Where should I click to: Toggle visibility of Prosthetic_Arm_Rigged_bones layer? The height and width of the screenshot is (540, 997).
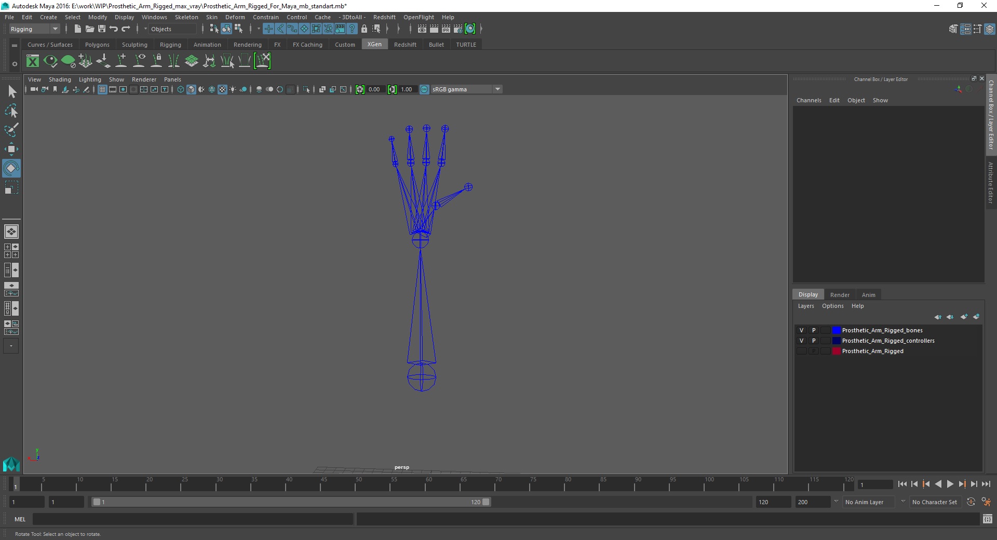[801, 330]
